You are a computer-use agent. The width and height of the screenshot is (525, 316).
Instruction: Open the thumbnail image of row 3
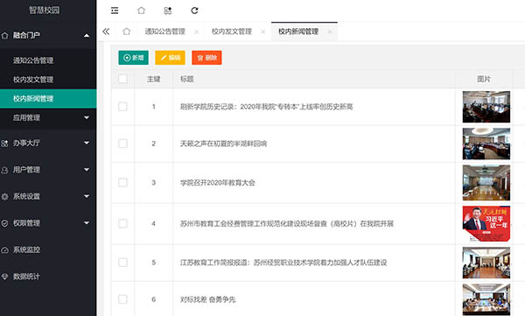pyautogui.click(x=486, y=183)
